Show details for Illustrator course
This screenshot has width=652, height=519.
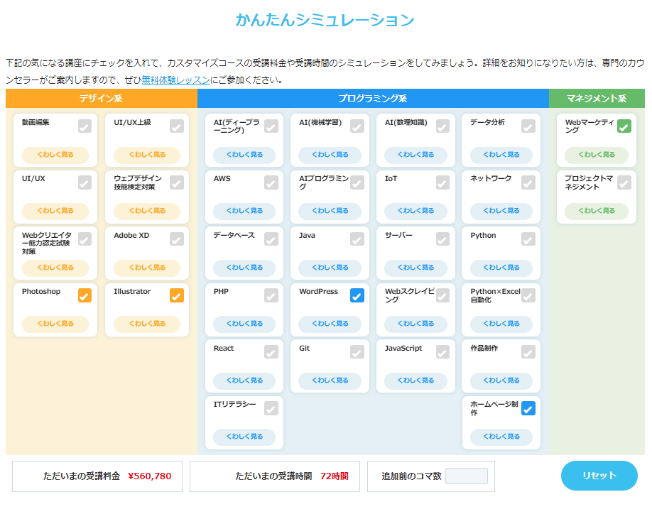[x=147, y=324]
